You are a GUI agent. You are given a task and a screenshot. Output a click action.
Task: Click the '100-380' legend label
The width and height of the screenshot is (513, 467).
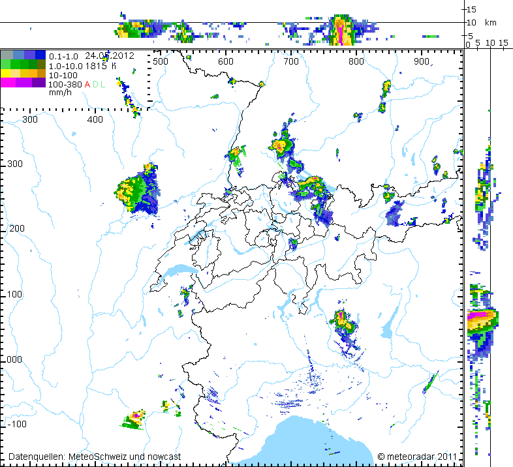[x=65, y=84]
